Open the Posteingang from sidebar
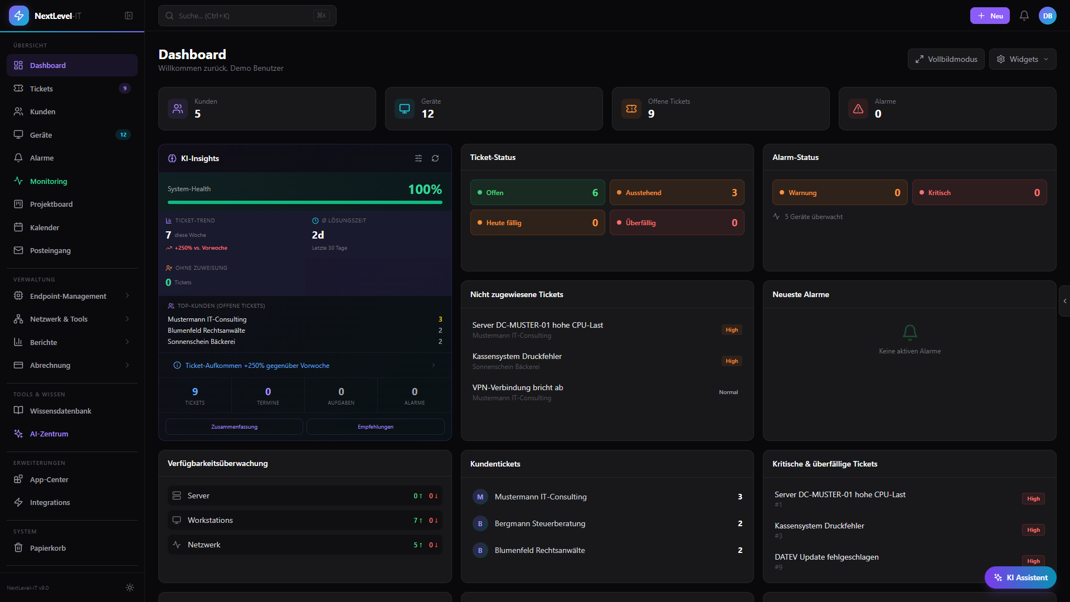This screenshot has width=1070, height=602. tap(50, 250)
